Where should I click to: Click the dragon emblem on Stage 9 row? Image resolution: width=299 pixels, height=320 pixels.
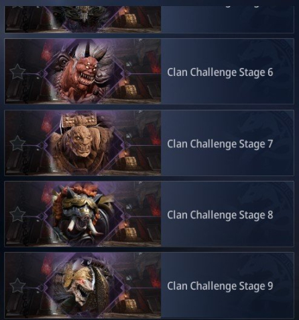coord(267,286)
